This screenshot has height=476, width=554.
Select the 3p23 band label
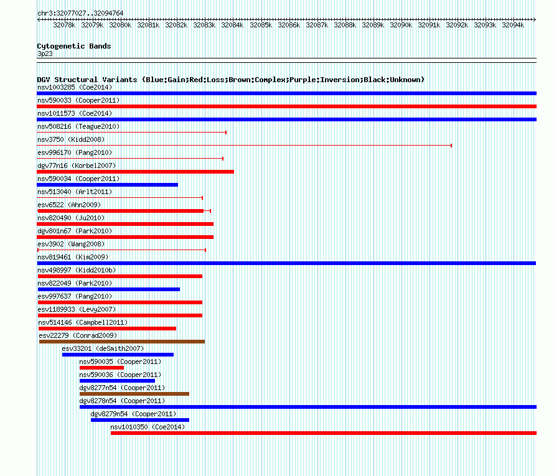(x=45, y=54)
